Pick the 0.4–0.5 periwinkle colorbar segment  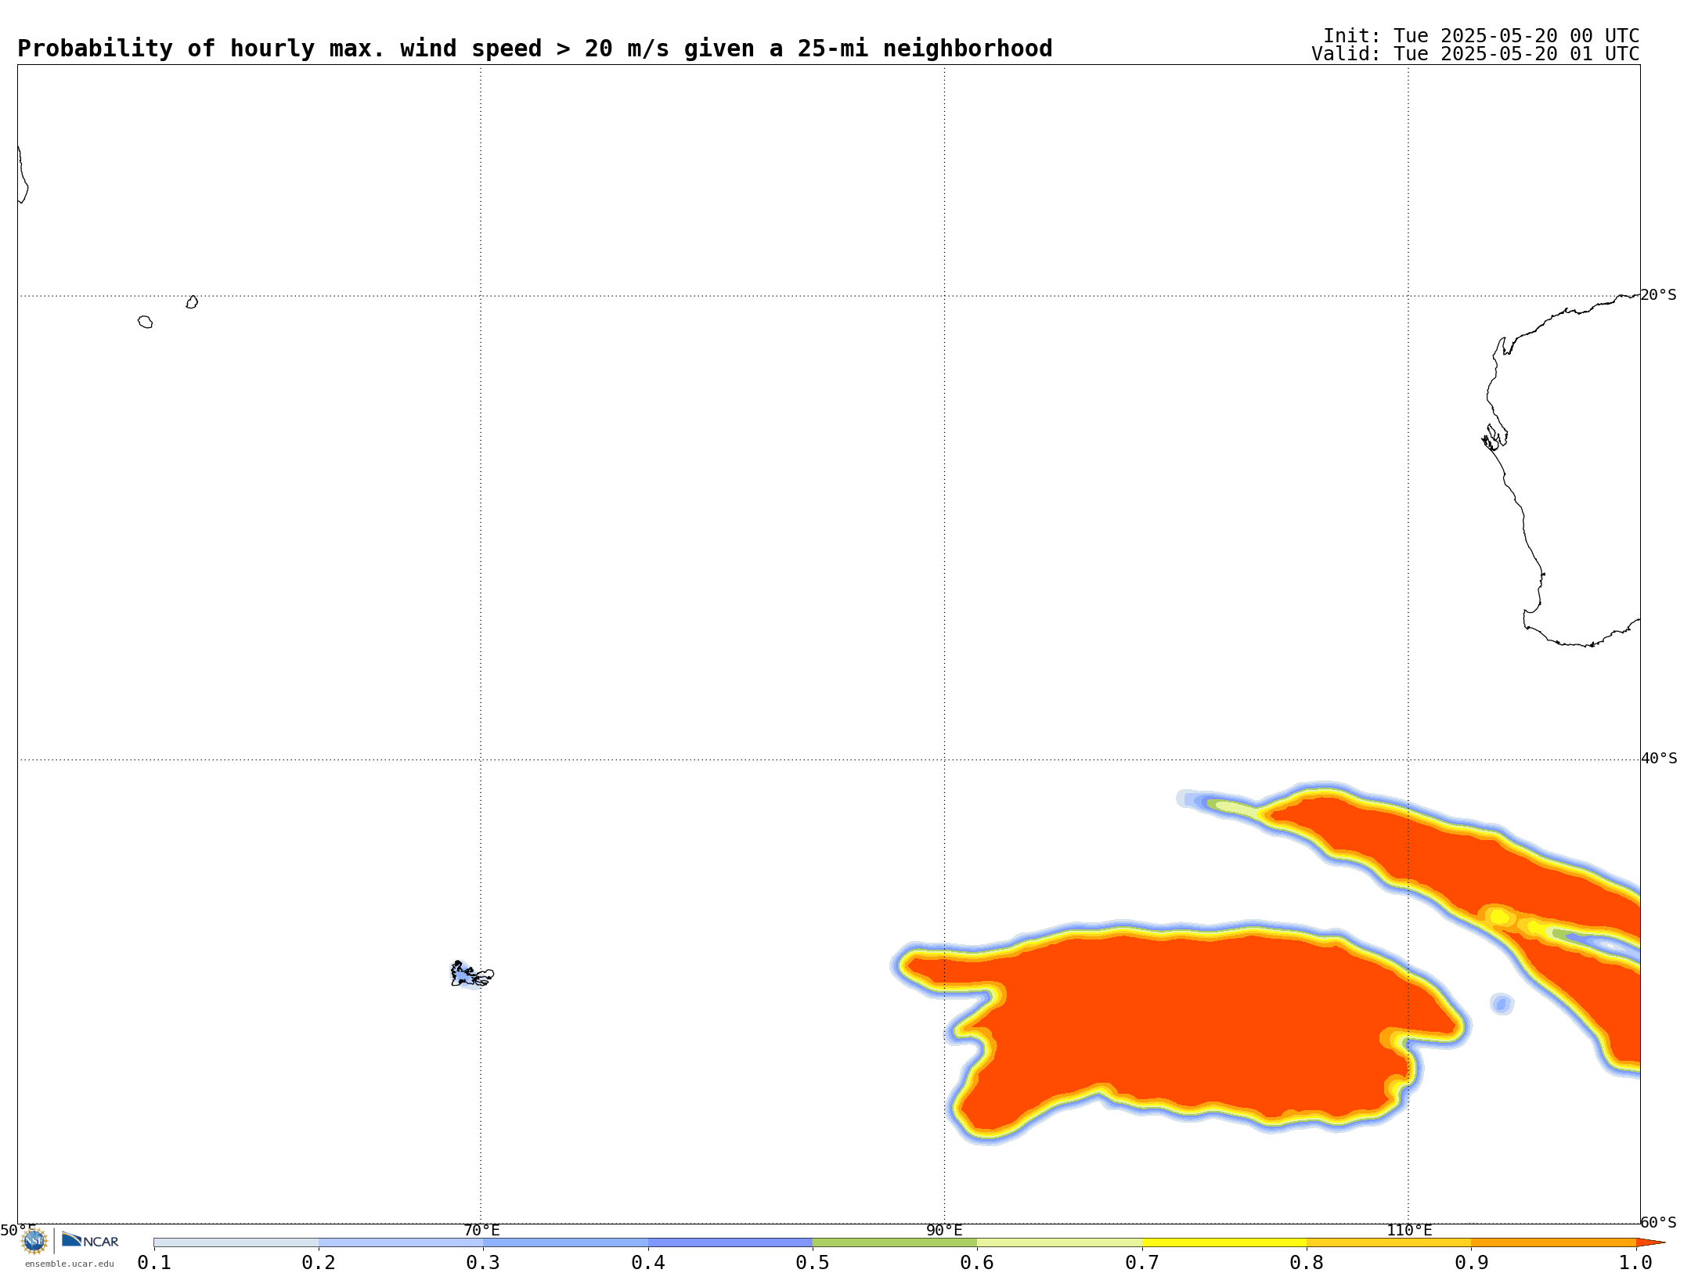tap(730, 1242)
